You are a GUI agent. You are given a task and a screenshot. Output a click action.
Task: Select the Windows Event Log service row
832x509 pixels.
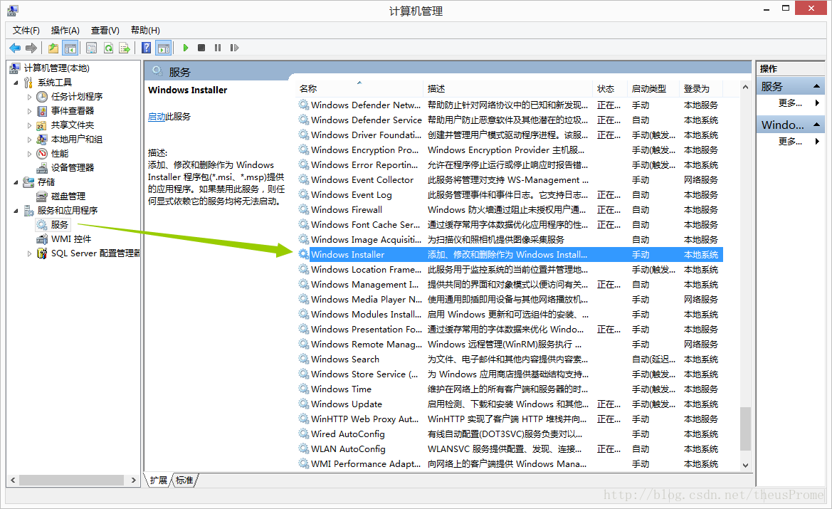510,195
